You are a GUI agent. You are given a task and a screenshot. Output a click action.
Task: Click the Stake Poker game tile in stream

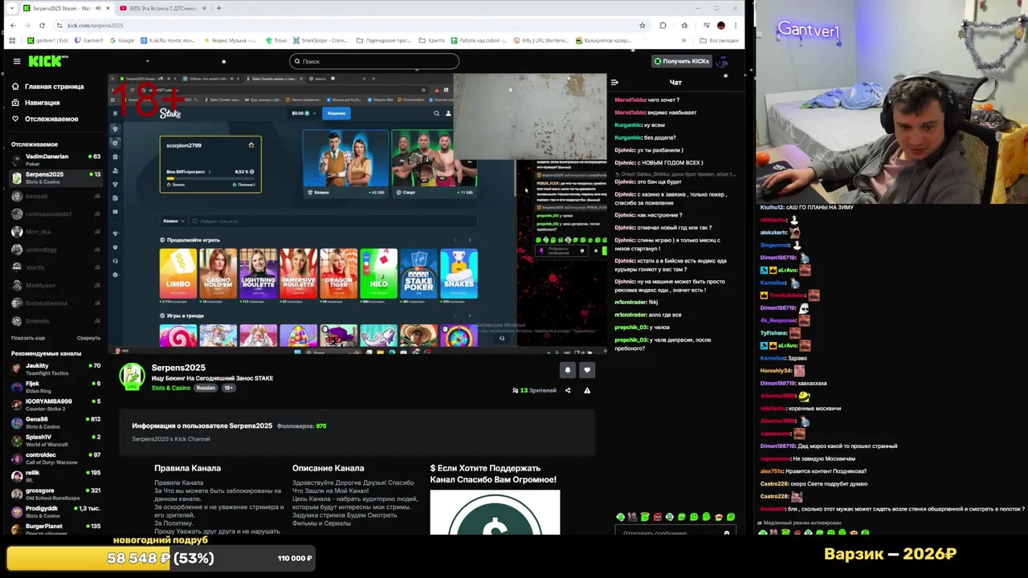point(418,273)
